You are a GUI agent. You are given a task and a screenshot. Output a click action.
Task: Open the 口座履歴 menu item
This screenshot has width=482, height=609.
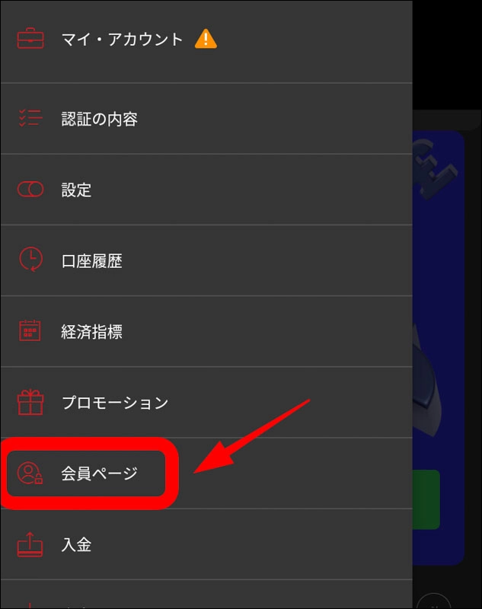click(206, 260)
